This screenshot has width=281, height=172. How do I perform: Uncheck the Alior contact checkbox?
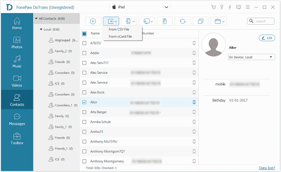pos(84,102)
